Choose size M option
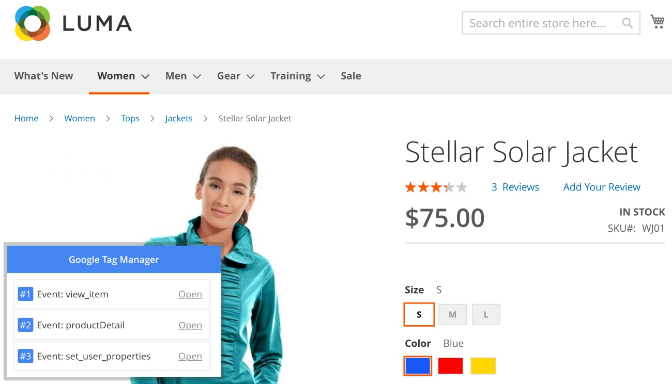Image resolution: width=672 pixels, height=384 pixels. click(452, 314)
